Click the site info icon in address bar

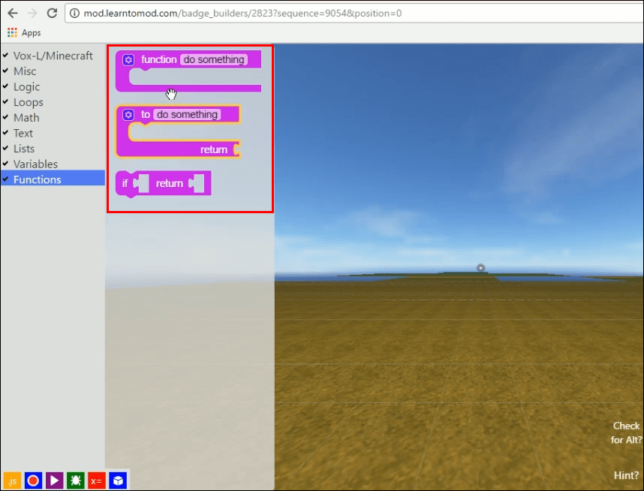click(74, 14)
